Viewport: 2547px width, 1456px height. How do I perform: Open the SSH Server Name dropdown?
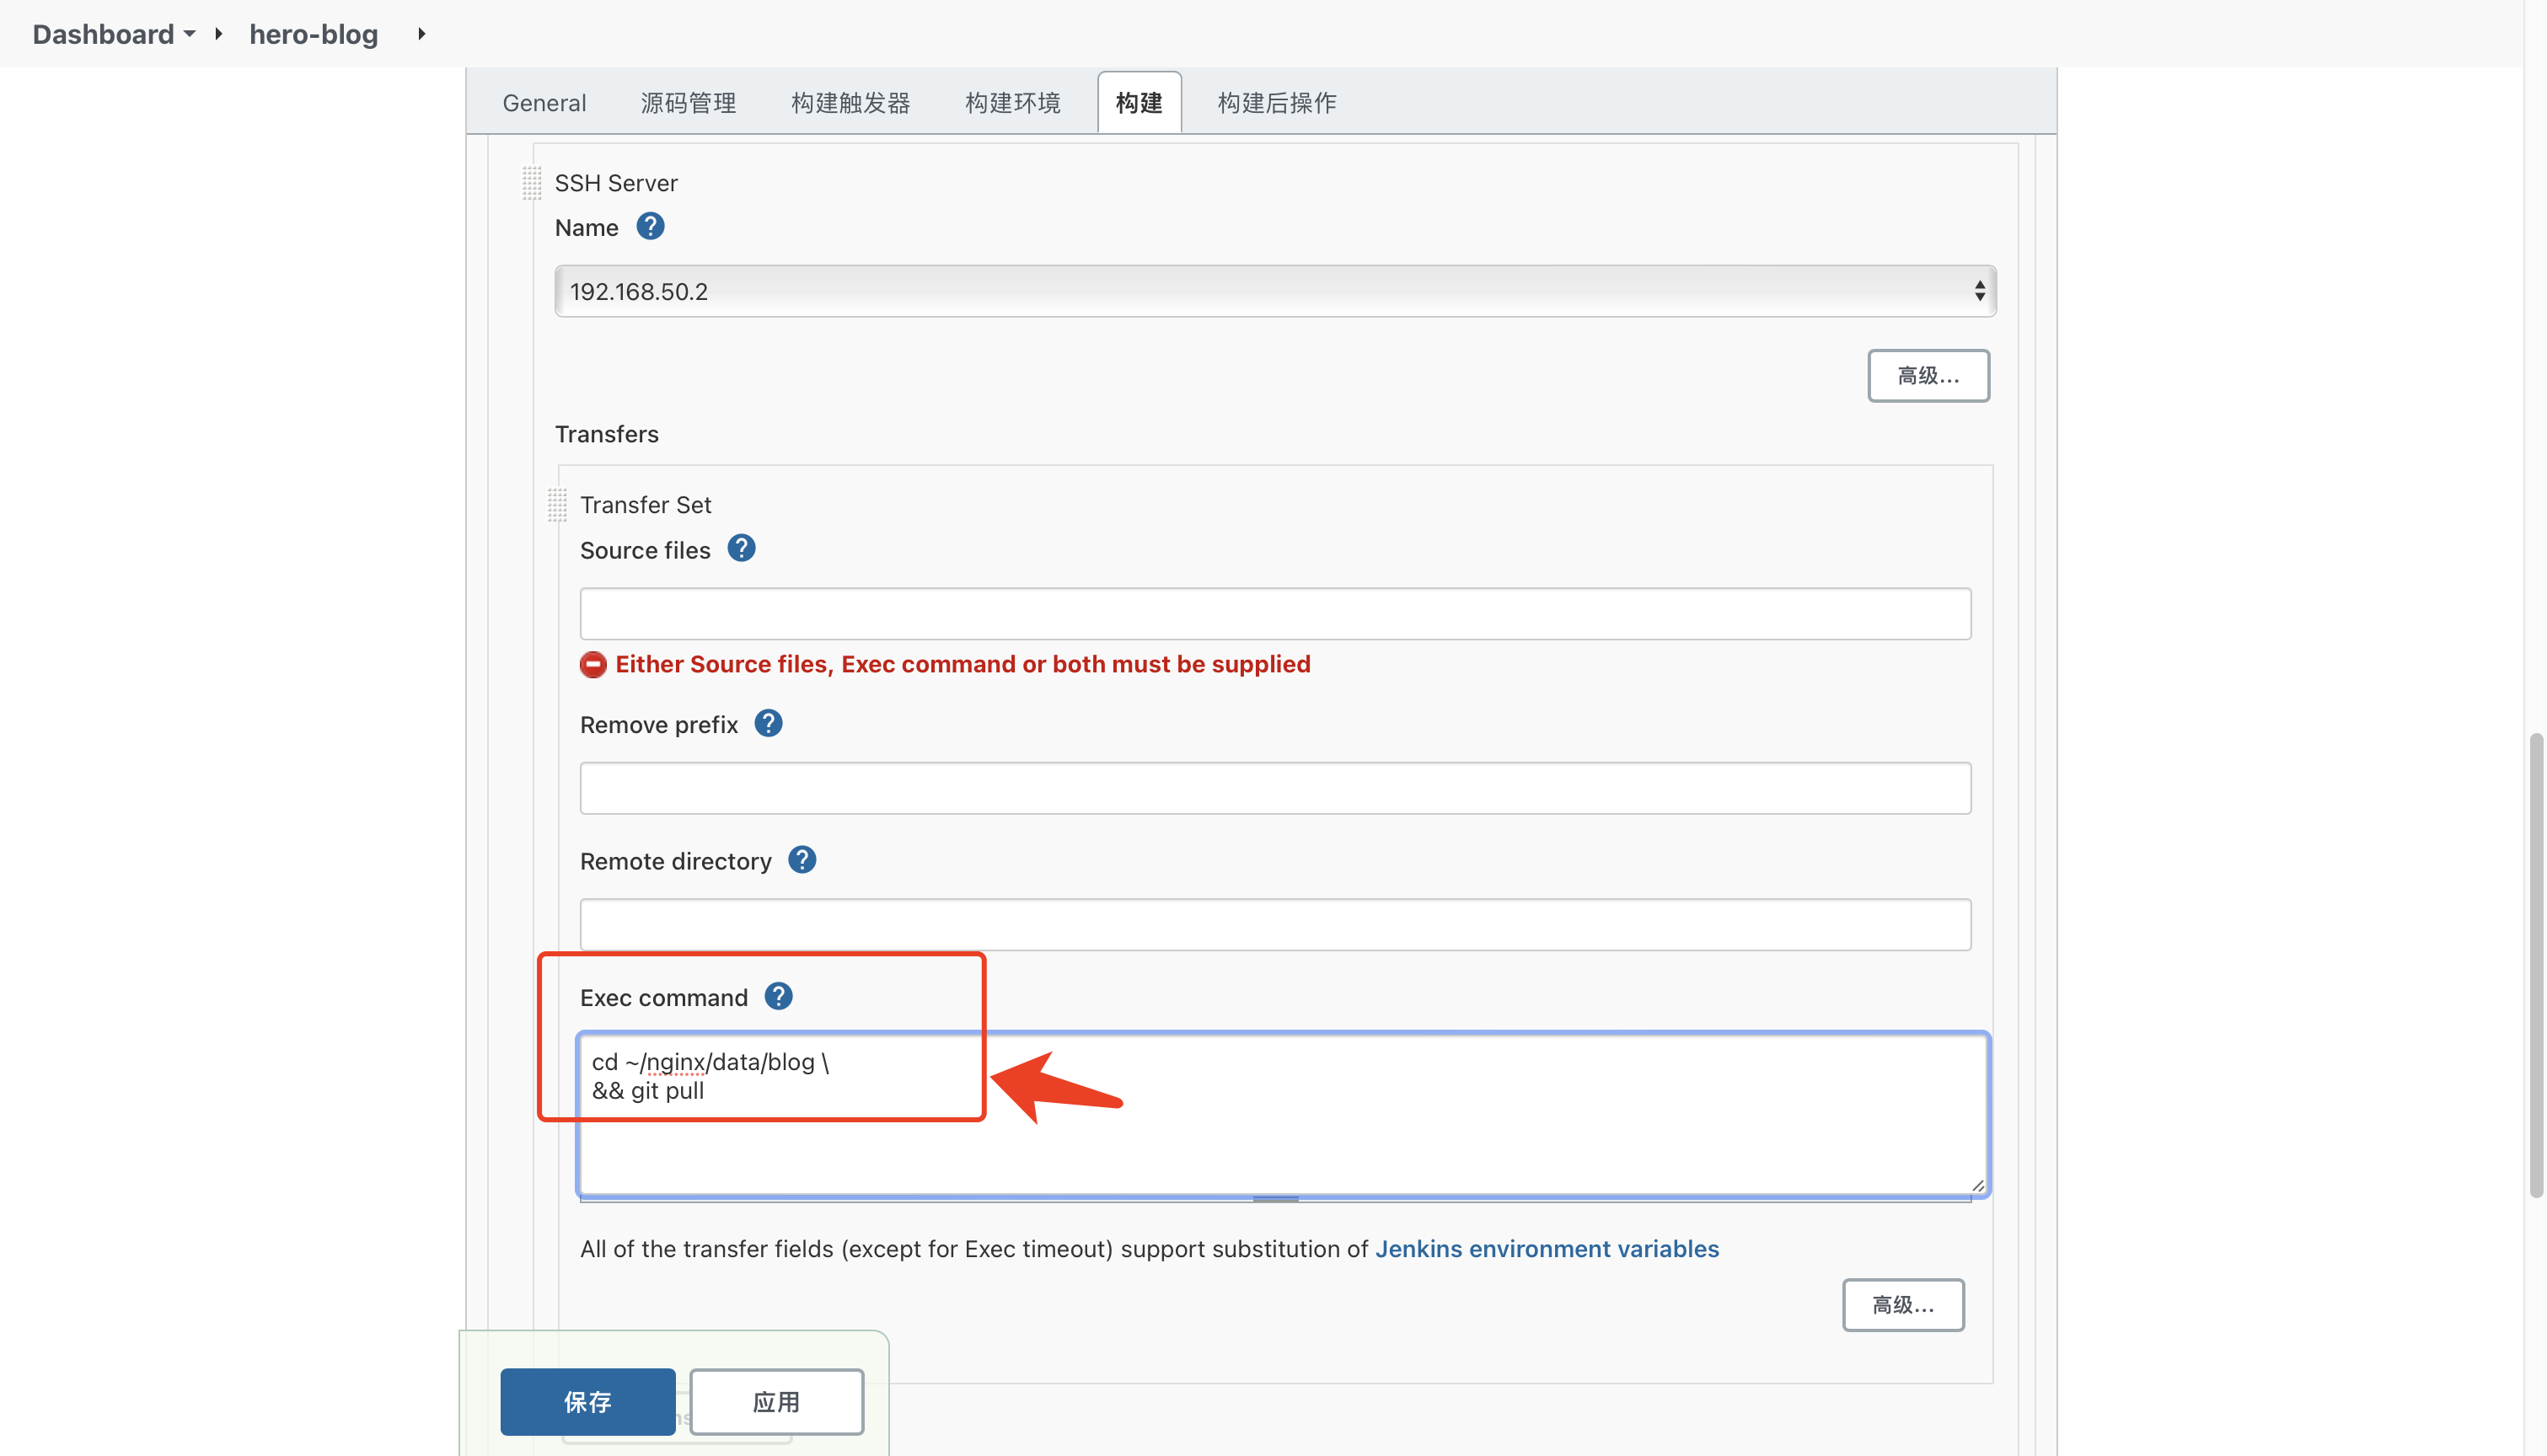1275,291
